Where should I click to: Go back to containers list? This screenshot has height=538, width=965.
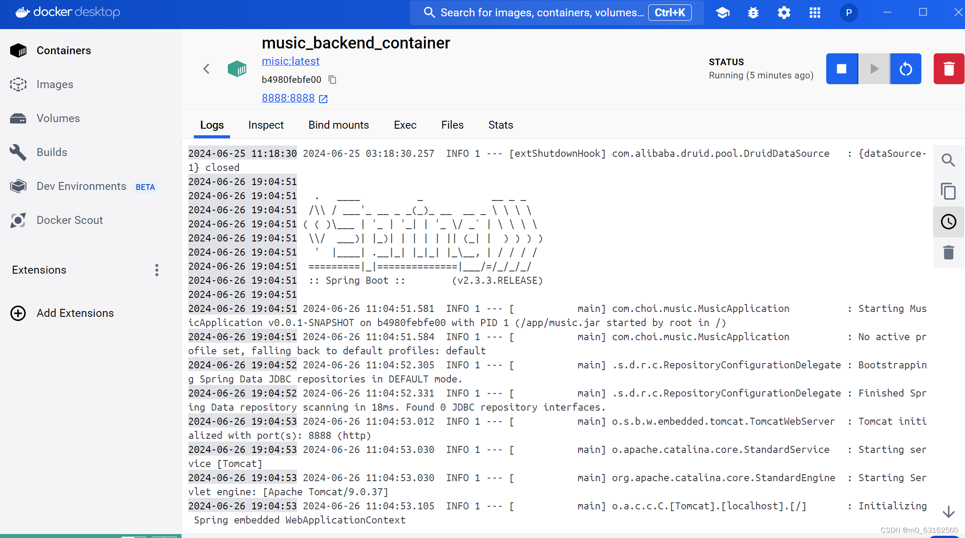pyautogui.click(x=206, y=69)
